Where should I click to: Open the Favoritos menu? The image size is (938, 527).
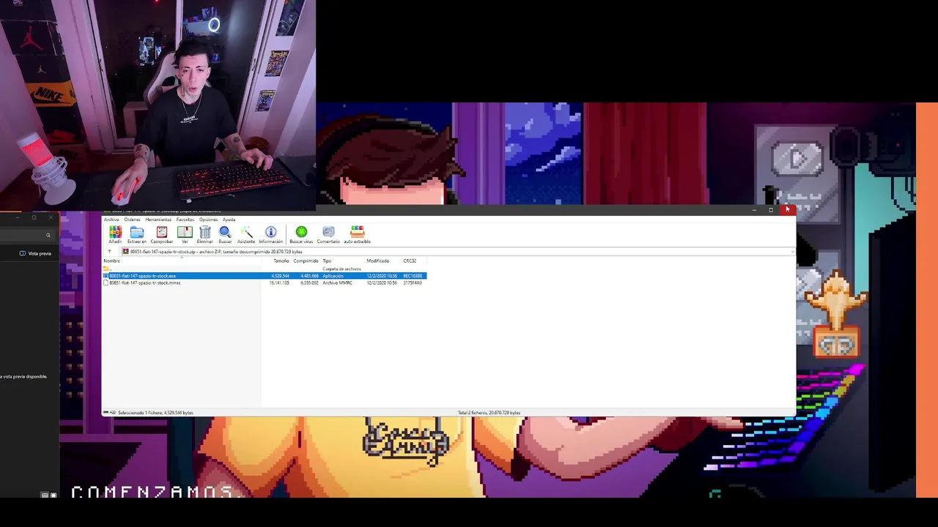[x=185, y=220]
